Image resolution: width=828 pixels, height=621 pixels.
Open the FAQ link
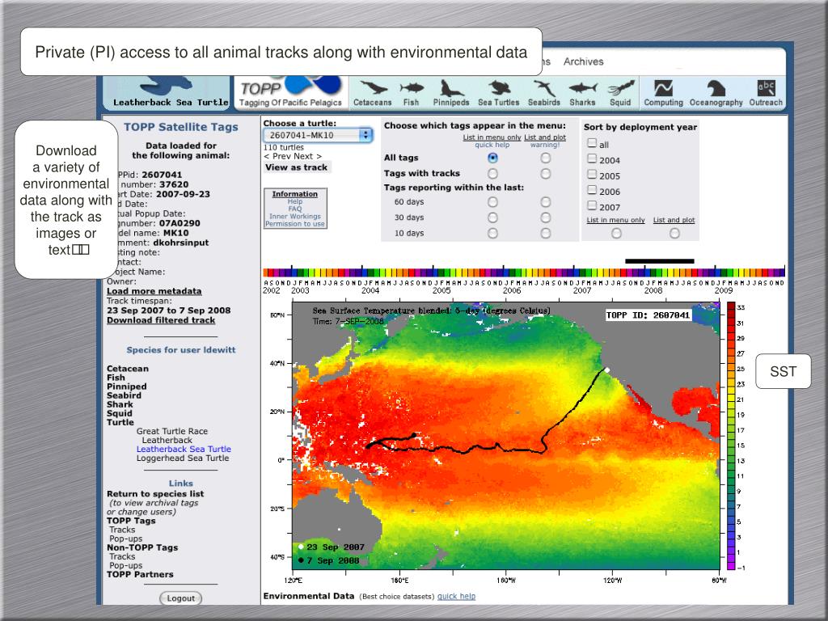(294, 209)
